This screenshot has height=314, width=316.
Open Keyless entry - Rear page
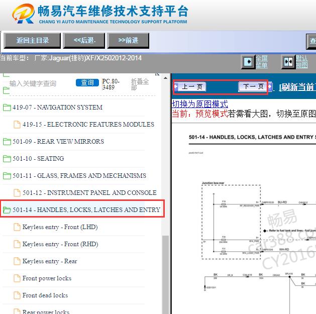tap(50, 261)
